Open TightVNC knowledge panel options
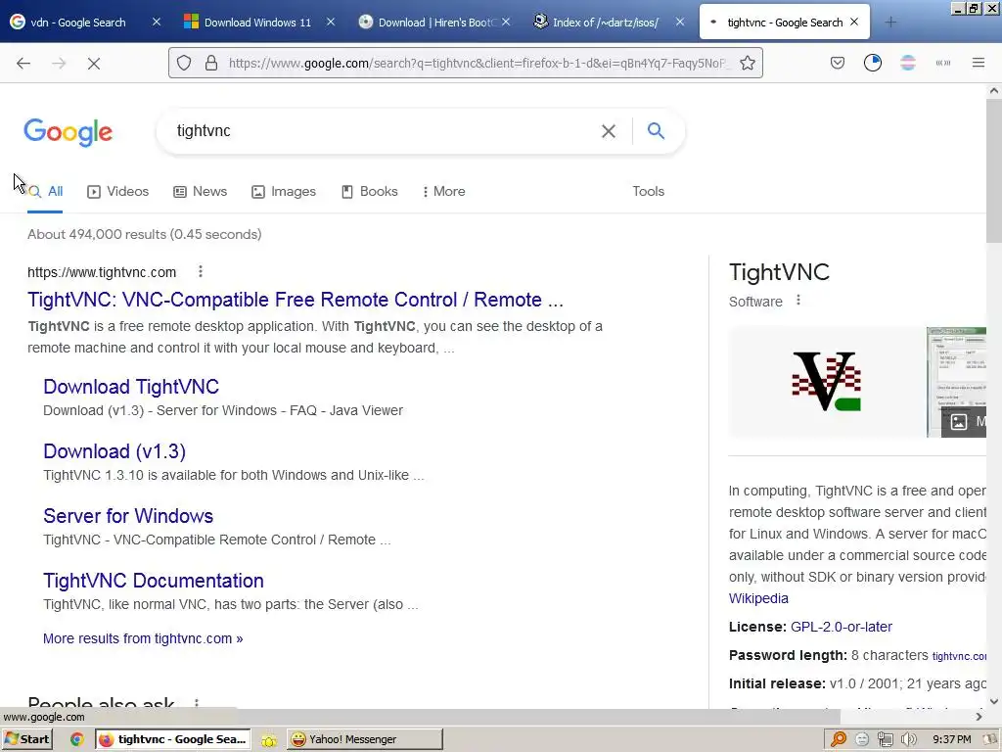 click(798, 300)
